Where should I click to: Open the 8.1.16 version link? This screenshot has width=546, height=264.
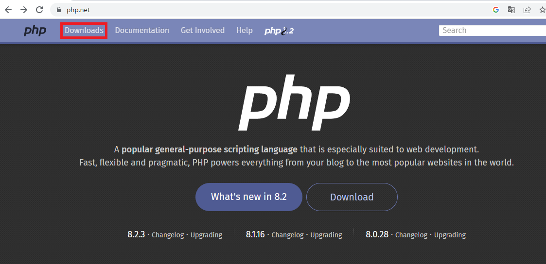pyautogui.click(x=255, y=234)
